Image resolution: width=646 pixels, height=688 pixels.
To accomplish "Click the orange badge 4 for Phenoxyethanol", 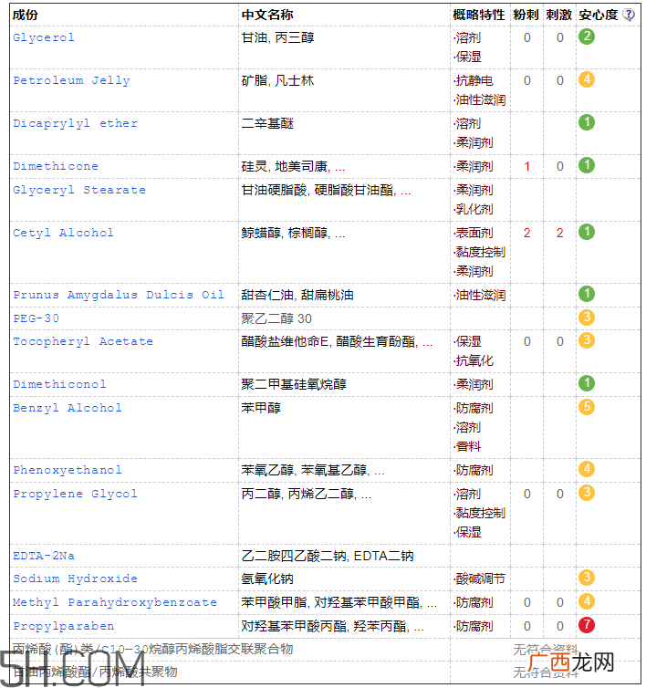I will 587,469.
